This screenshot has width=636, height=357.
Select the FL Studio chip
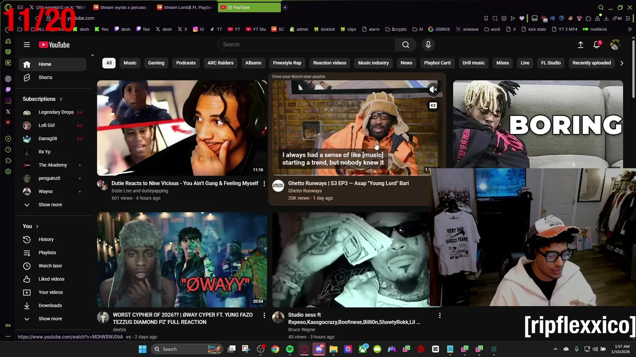tap(551, 63)
